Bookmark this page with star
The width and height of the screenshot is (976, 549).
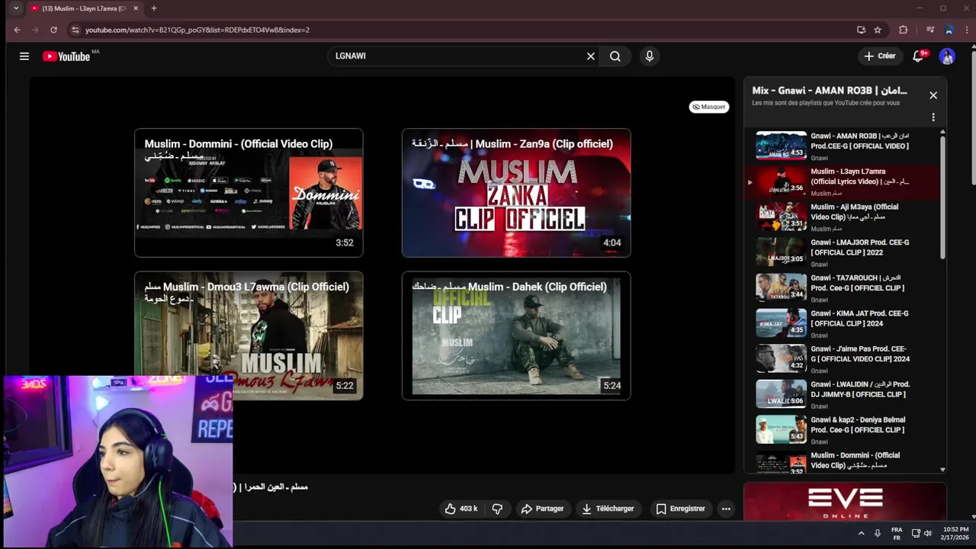(x=878, y=30)
